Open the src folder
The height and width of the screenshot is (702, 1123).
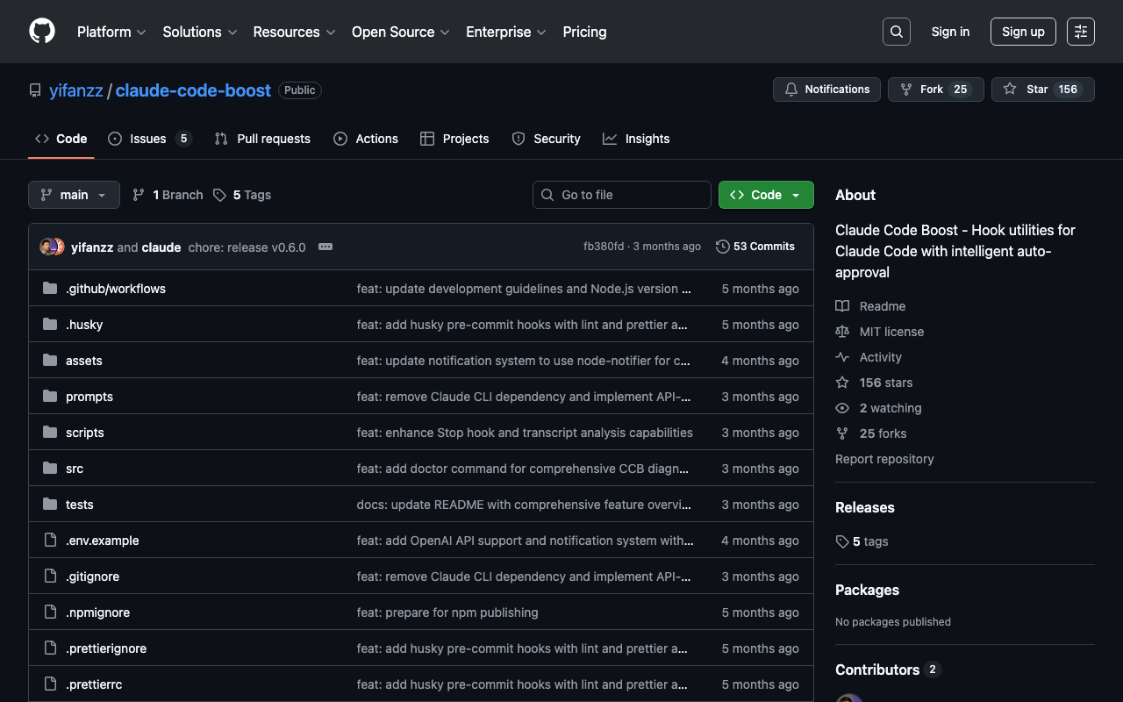75,469
